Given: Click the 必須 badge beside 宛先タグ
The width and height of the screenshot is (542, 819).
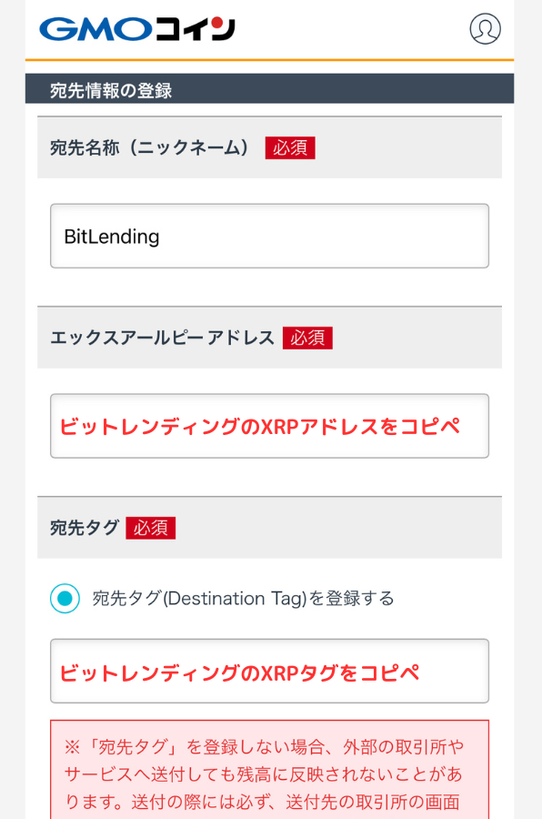Looking at the screenshot, I should [150, 528].
